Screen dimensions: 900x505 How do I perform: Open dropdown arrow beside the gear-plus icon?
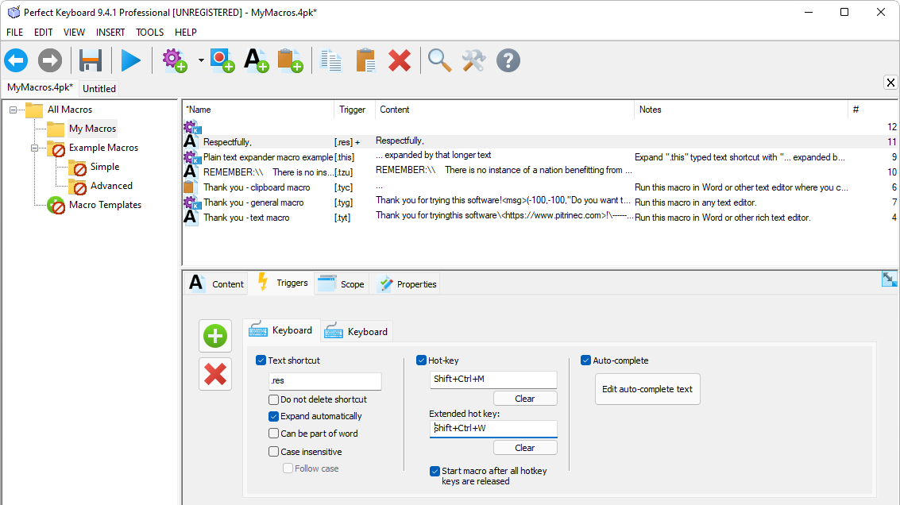pos(201,60)
